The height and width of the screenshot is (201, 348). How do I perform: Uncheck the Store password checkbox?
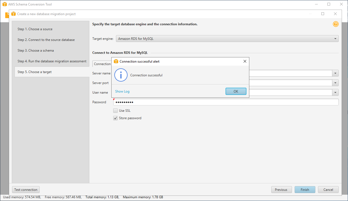coord(115,118)
